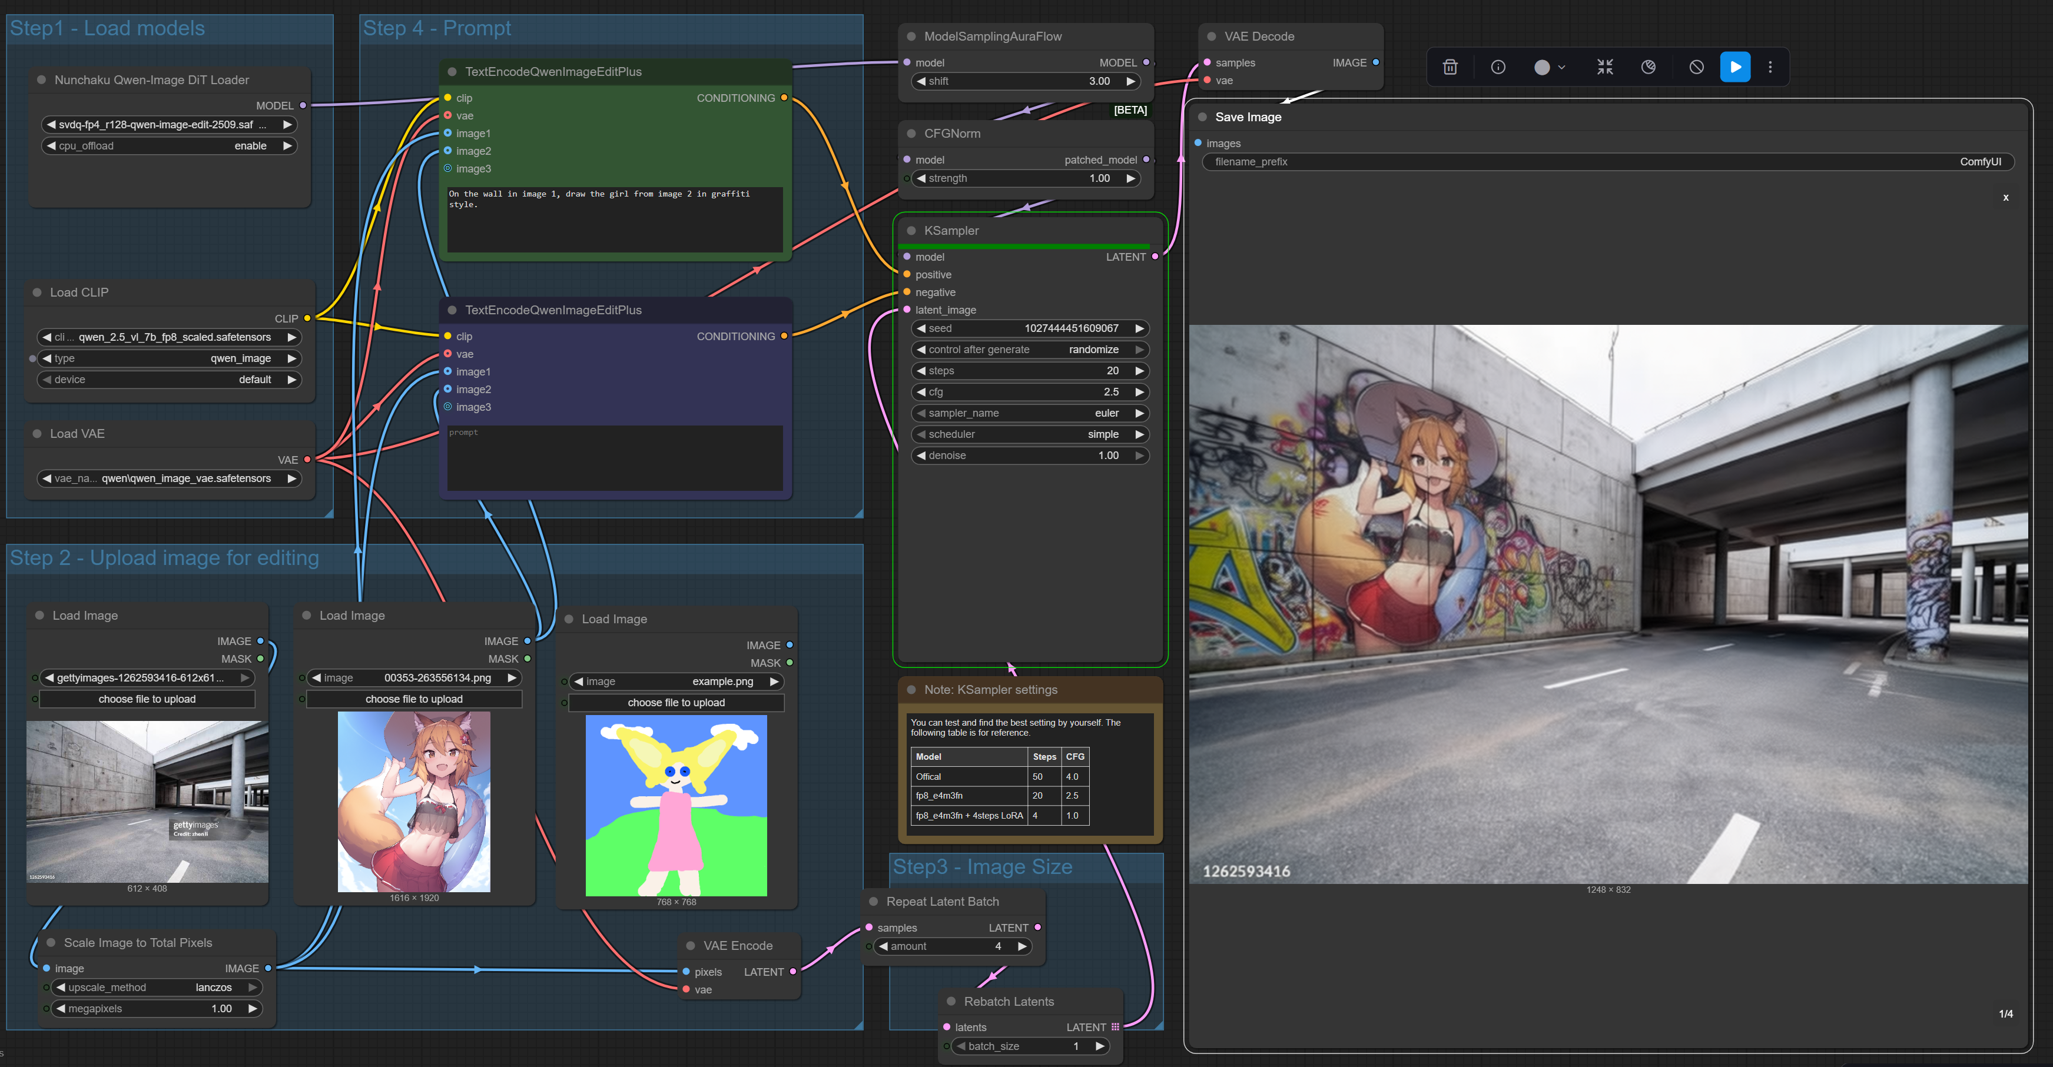This screenshot has width=2053, height=1067.
Task: Click the node pin/shape icon in toolbar
Action: click(x=1648, y=67)
